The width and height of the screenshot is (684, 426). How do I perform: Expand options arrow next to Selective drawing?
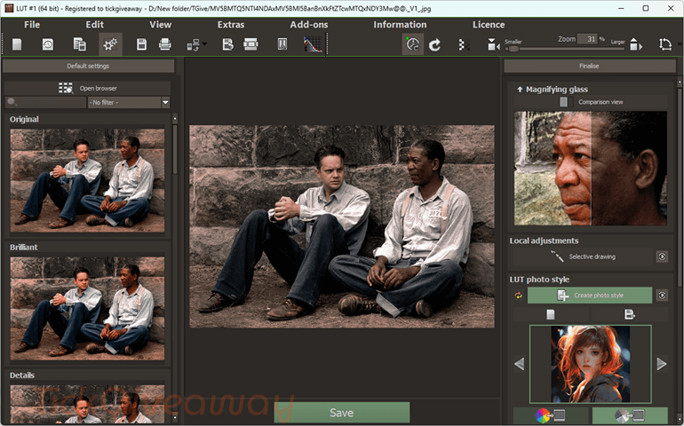tap(662, 256)
